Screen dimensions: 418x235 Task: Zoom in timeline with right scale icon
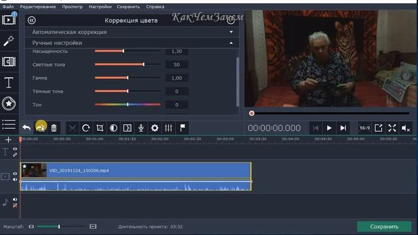(x=93, y=227)
